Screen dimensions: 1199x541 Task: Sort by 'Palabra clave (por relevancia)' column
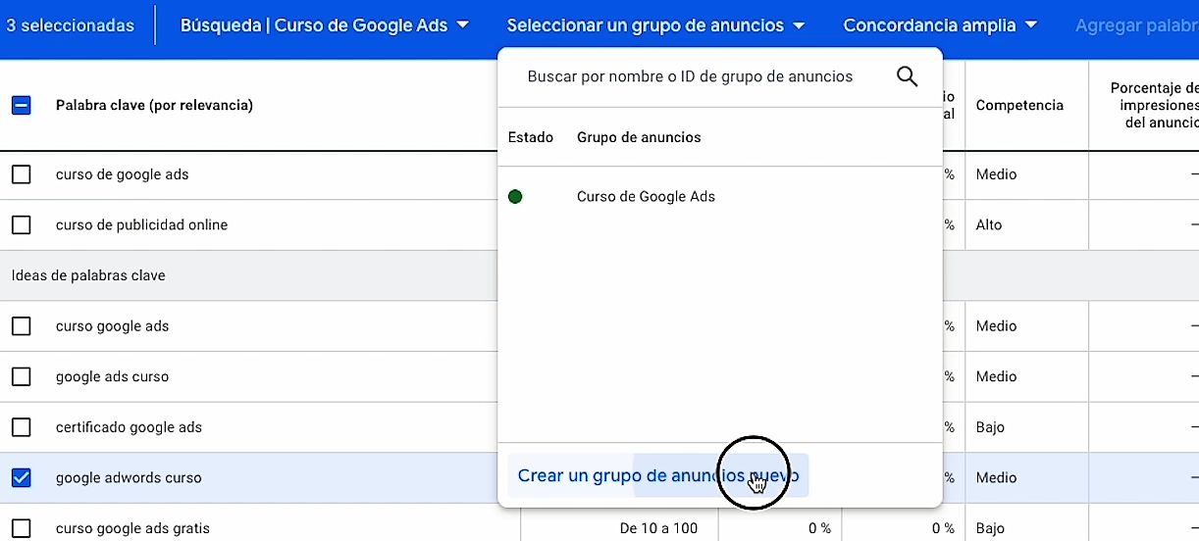(x=154, y=105)
